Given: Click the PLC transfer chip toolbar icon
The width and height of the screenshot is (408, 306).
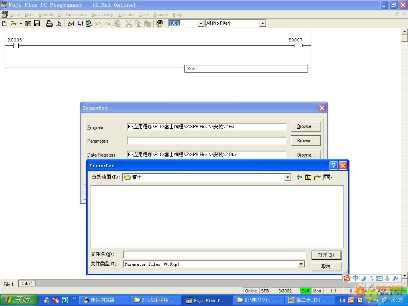Looking at the screenshot, I should pos(28,24).
